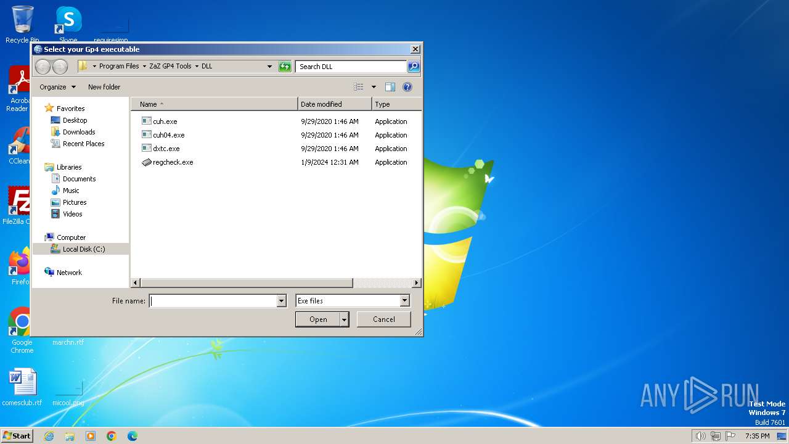789x444 pixels.
Task: Expand the address bar history dropdown
Action: pos(269,67)
